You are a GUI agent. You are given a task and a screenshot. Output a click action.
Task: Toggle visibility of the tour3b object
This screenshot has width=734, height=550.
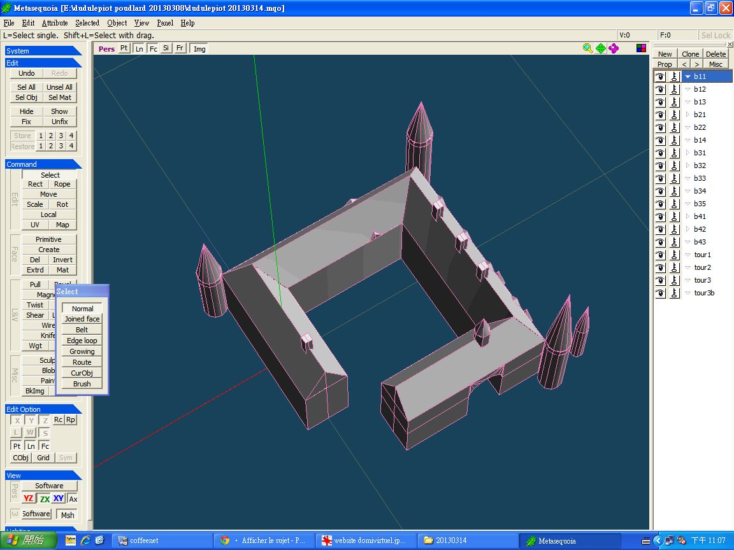tap(661, 293)
